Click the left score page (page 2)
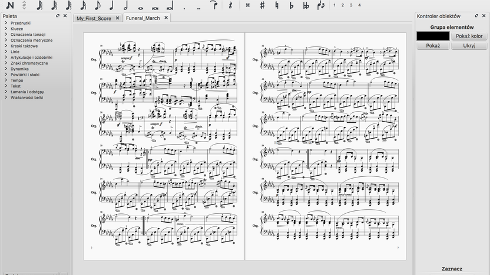The image size is (490, 275). [164, 146]
